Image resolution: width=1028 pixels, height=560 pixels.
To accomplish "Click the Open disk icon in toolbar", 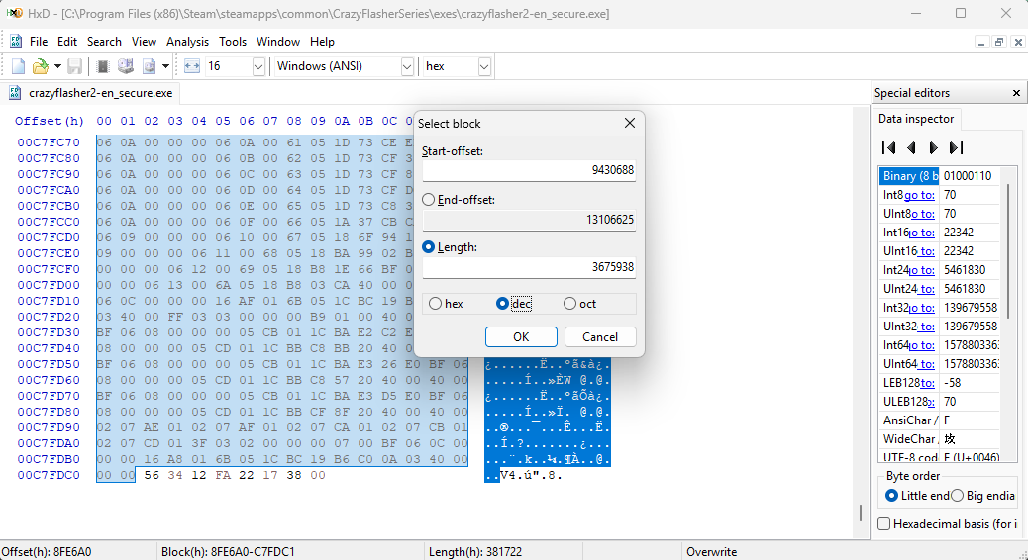I will [x=126, y=66].
